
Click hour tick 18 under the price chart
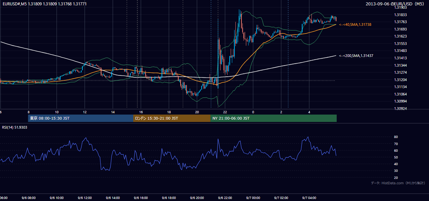(x=169, y=112)
